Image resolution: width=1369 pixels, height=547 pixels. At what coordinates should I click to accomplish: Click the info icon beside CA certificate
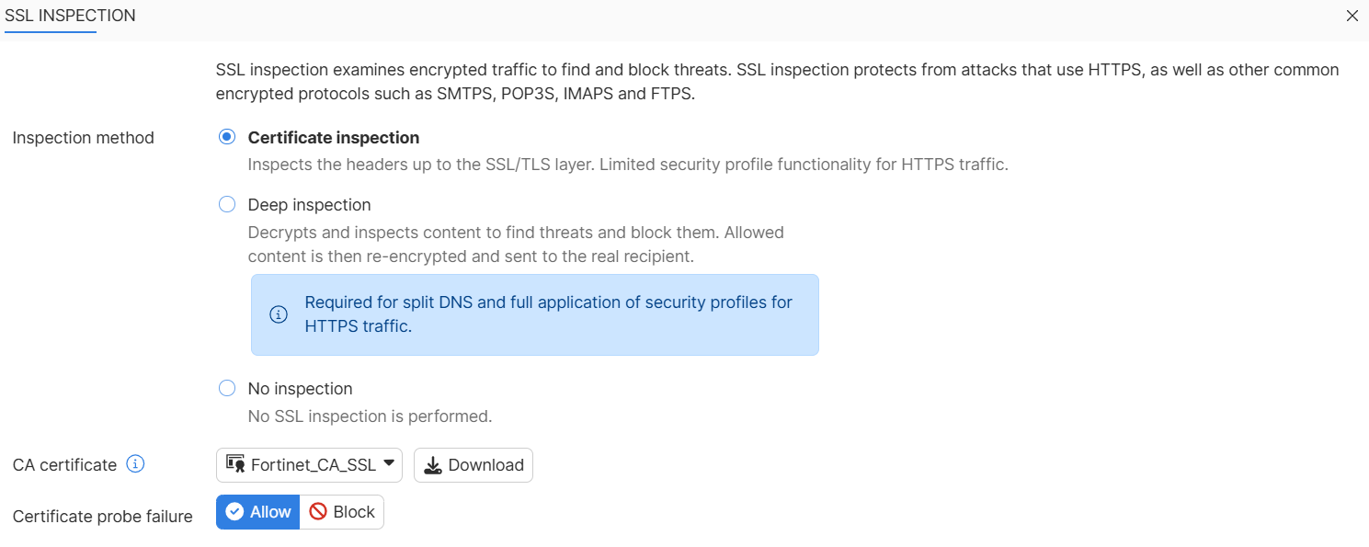click(135, 463)
